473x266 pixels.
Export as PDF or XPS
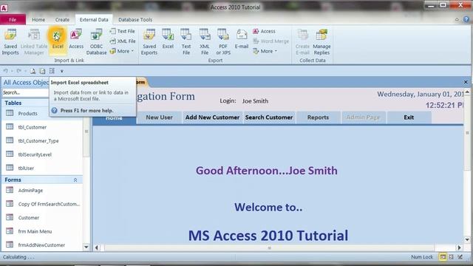tap(223, 42)
